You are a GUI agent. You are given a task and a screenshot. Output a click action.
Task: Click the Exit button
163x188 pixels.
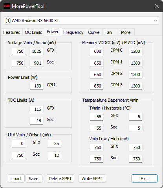[145, 179]
